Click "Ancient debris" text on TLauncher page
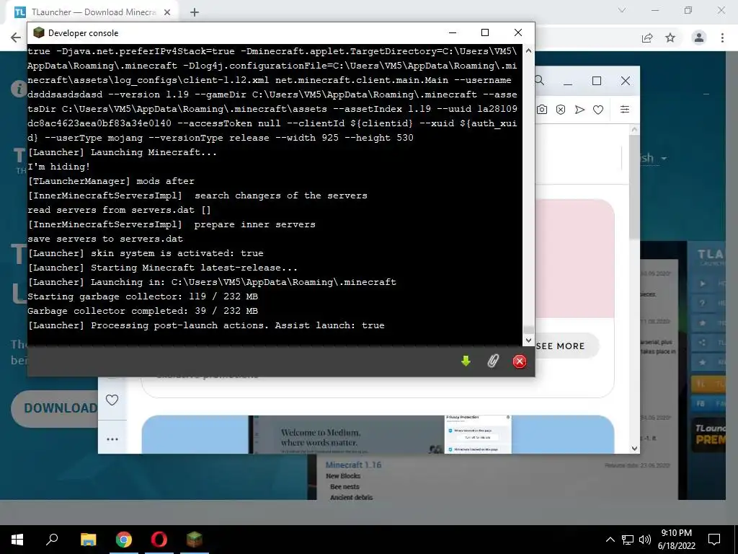This screenshot has width=738, height=554. pyautogui.click(x=351, y=497)
